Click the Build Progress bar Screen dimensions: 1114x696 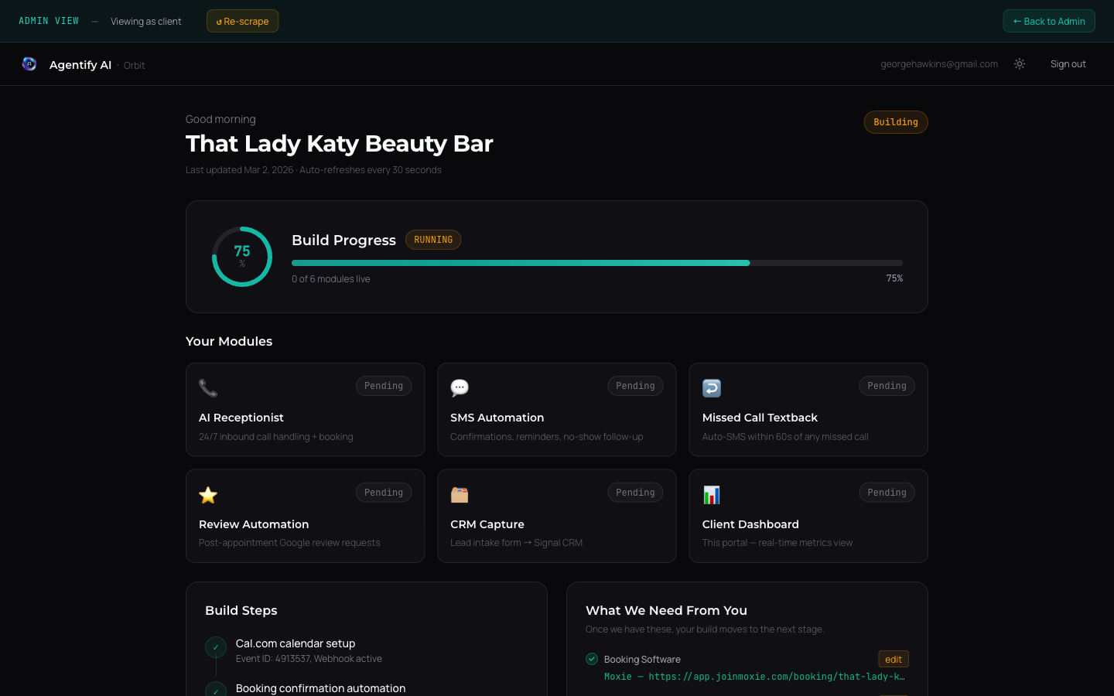(596, 262)
